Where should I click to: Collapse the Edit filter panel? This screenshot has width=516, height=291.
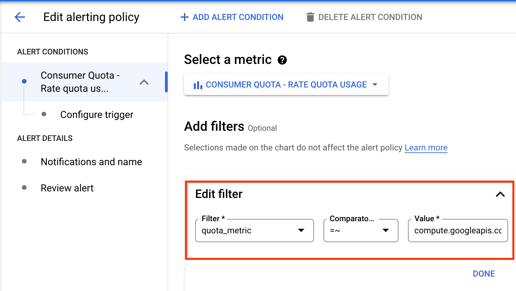(x=500, y=194)
